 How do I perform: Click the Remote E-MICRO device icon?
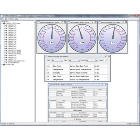tap(6, 63)
